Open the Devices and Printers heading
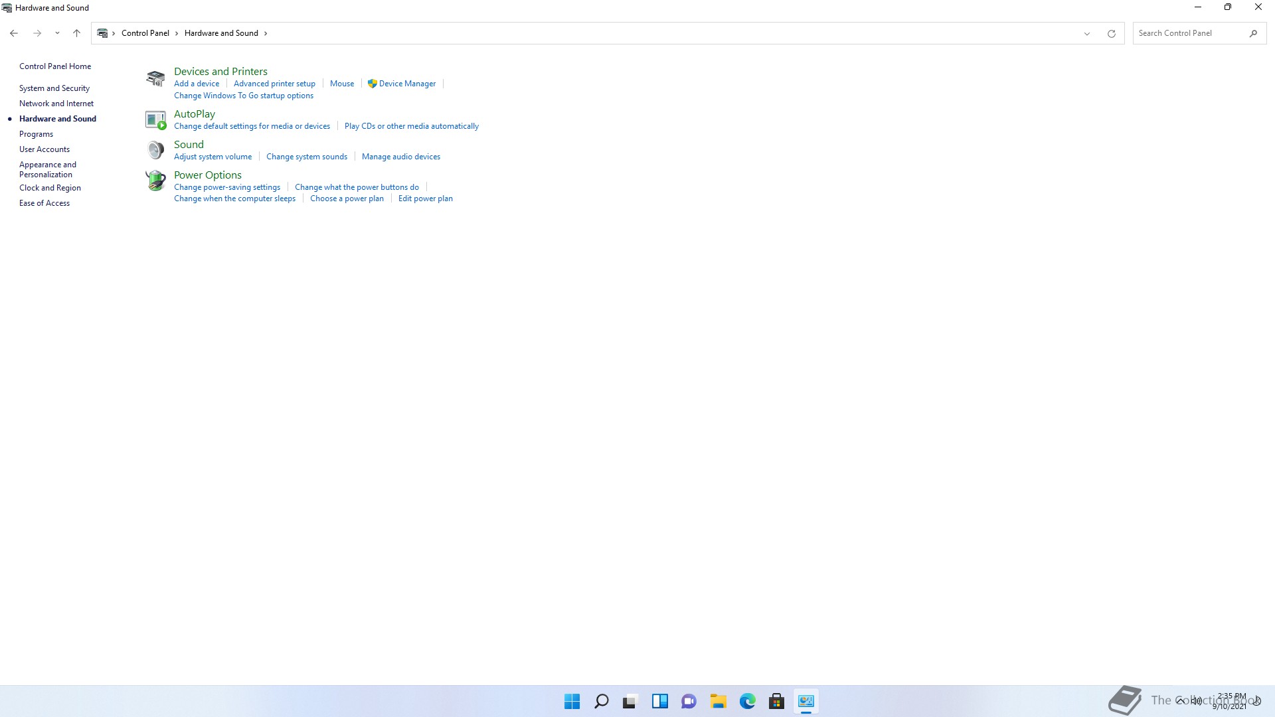Viewport: 1275px width, 717px height. click(x=220, y=71)
